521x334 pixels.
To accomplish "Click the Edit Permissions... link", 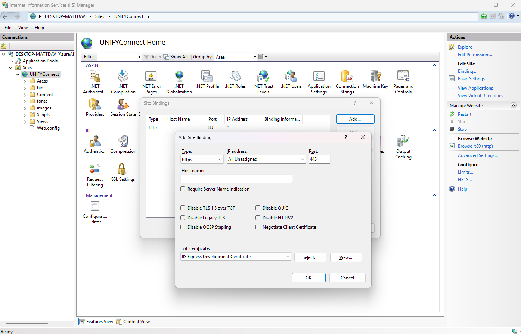I will tap(475, 55).
